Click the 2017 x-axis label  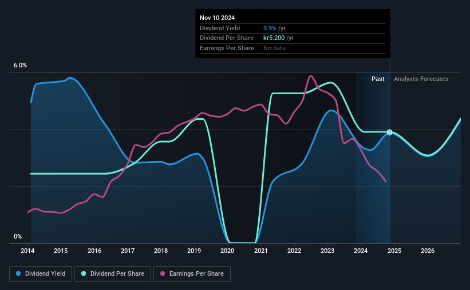click(x=128, y=251)
